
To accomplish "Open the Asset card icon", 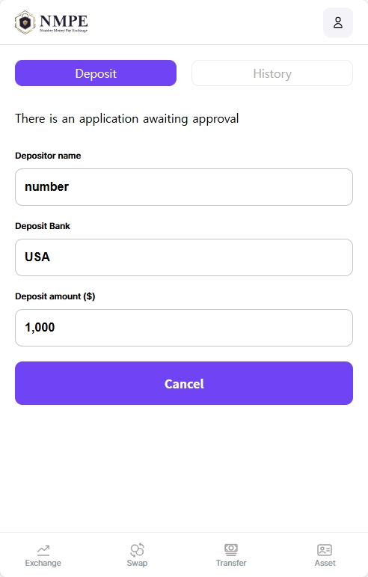I will click(325, 550).
